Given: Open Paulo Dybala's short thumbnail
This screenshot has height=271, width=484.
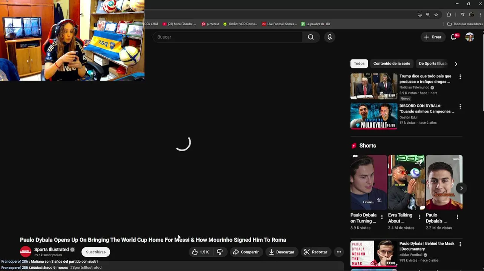Looking at the screenshot, I should tap(444, 182).
